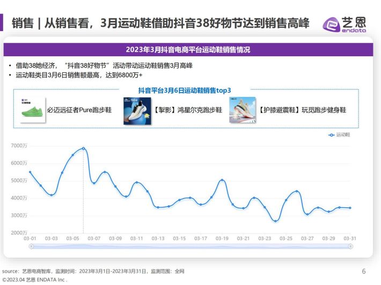
Task: Click the 03-19 peak data point
Action: (x=222, y=180)
